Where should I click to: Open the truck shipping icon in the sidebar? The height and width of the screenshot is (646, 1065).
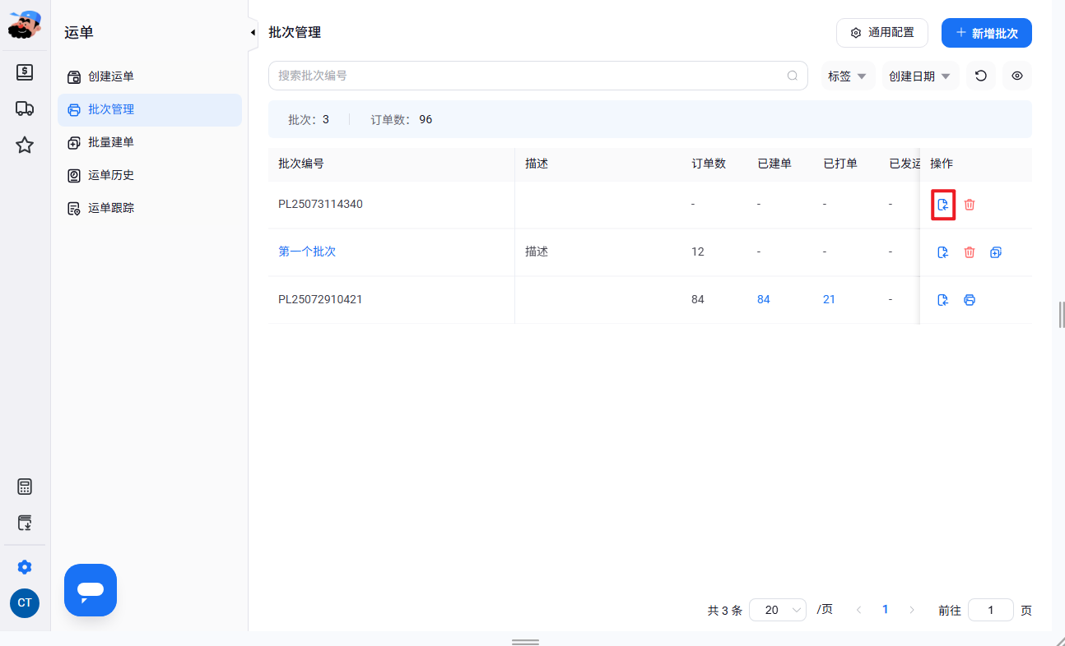pyautogui.click(x=25, y=108)
